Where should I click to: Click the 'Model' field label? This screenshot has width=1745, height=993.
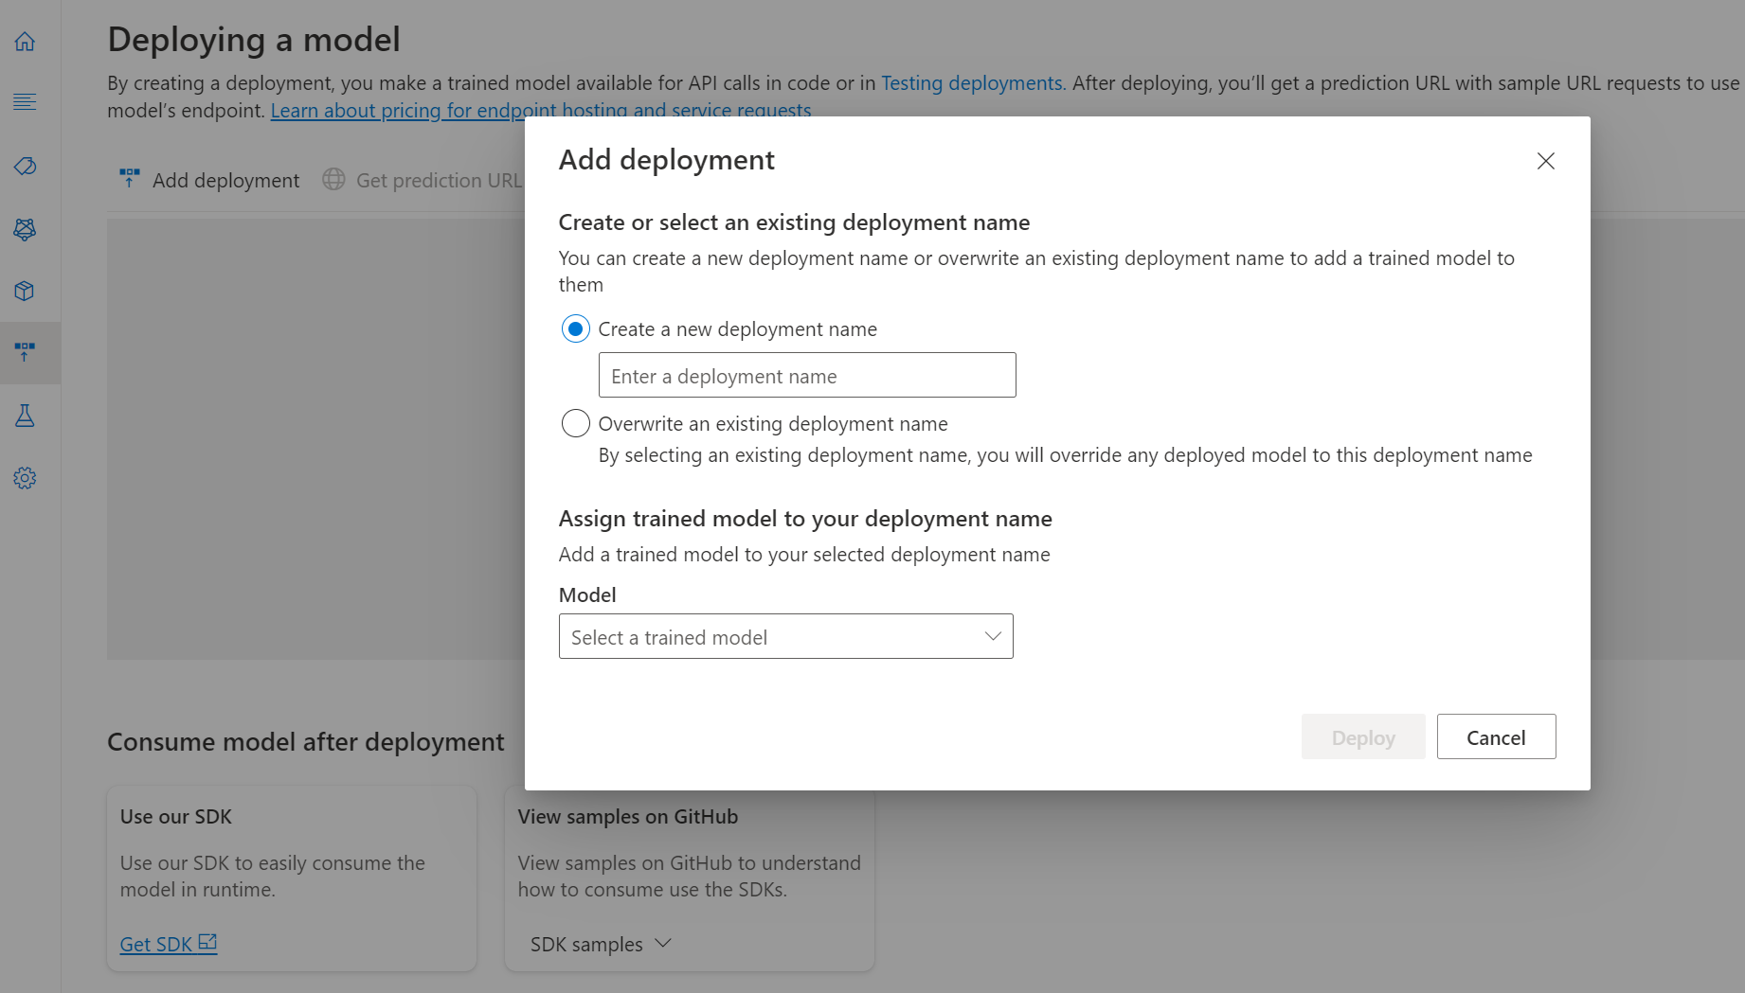(x=587, y=594)
